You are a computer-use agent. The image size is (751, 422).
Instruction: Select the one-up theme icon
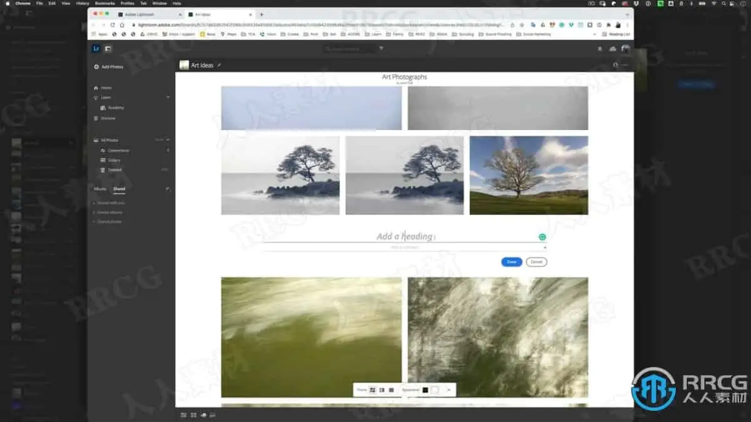(x=391, y=390)
